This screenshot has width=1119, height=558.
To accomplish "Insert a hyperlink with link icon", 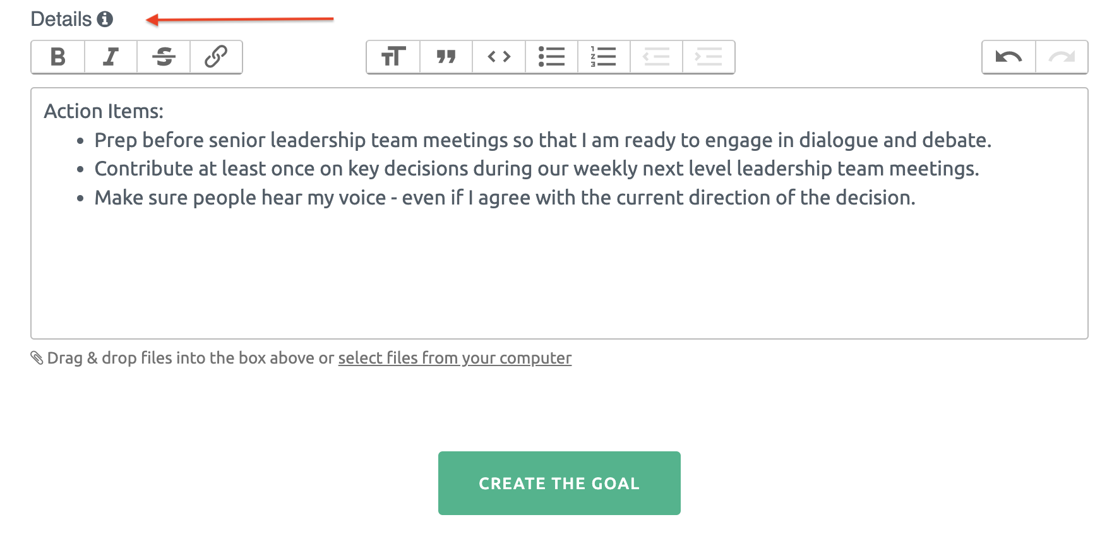I will point(216,57).
